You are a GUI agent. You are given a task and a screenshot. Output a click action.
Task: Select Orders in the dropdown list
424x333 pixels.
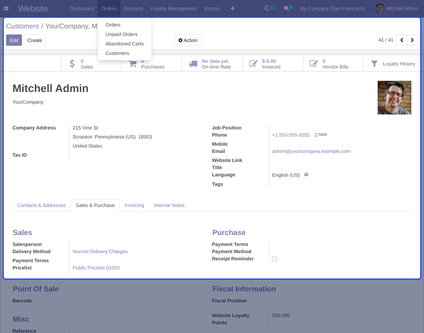(x=125, y=25)
